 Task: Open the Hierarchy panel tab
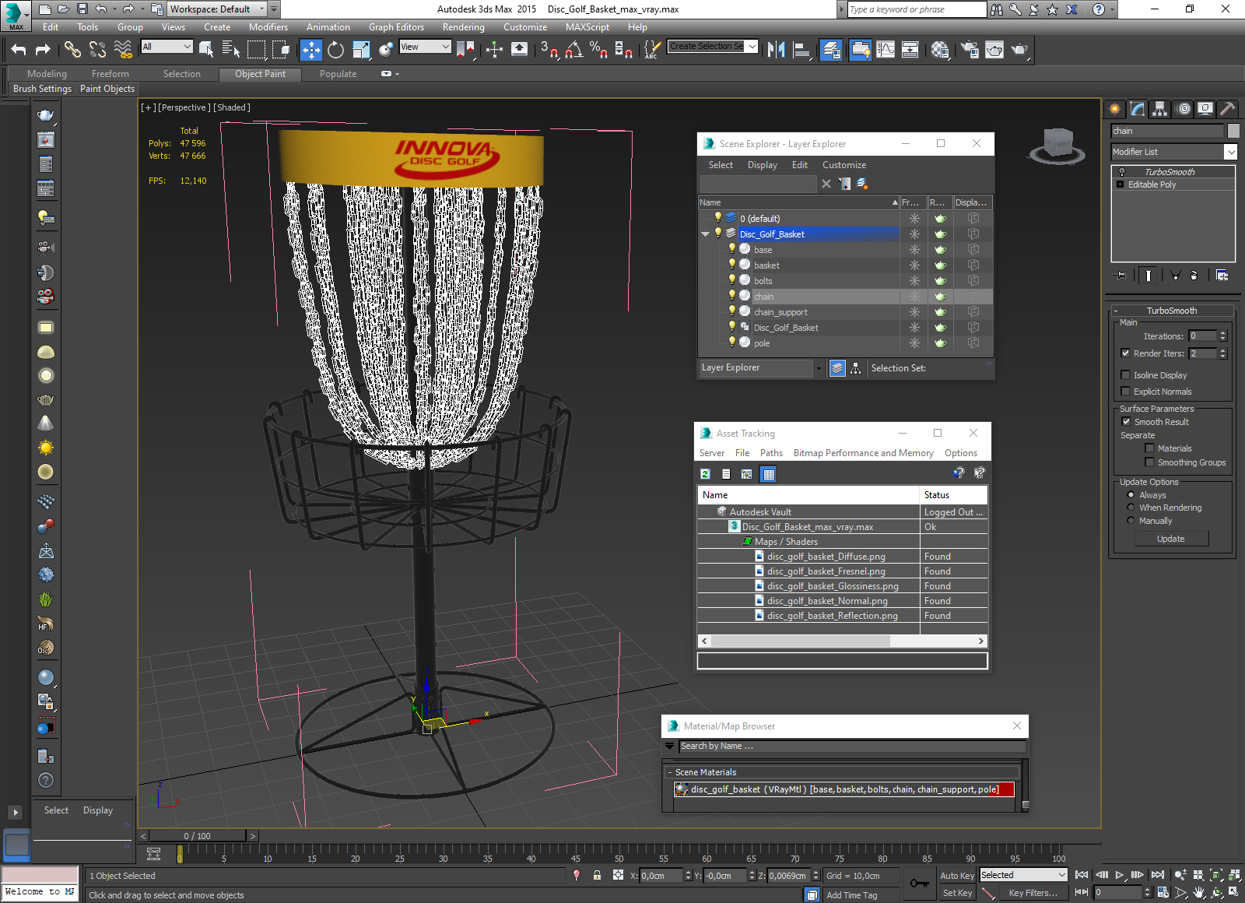coord(1160,109)
